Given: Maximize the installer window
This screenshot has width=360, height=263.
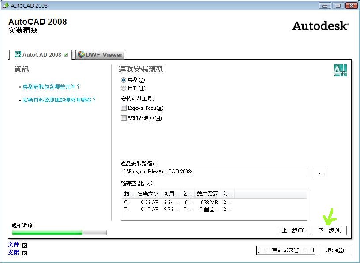Looking at the screenshot, I should coord(338,5).
